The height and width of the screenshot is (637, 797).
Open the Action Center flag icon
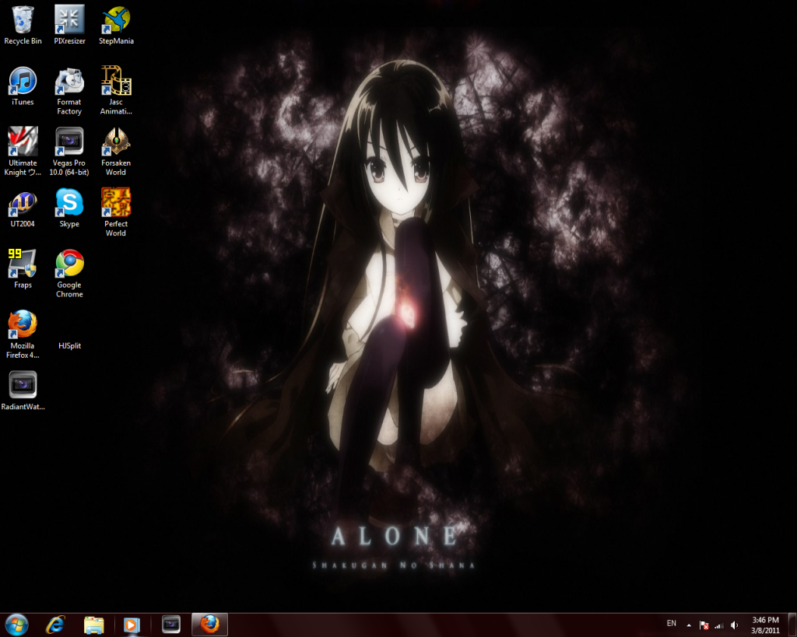click(x=704, y=625)
